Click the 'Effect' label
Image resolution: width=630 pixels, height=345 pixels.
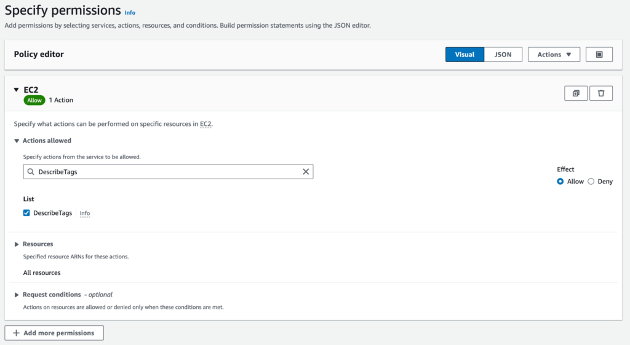565,169
